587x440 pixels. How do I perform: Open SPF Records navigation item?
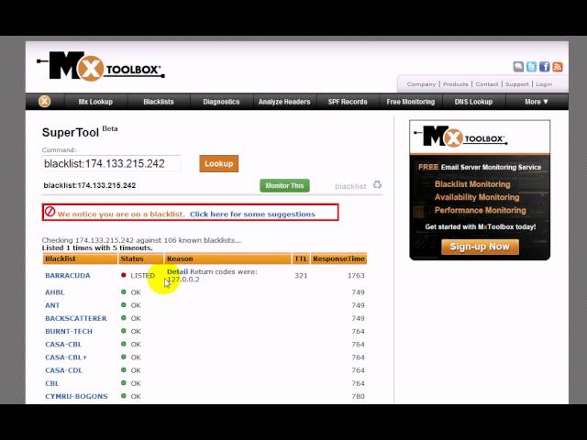click(x=348, y=102)
